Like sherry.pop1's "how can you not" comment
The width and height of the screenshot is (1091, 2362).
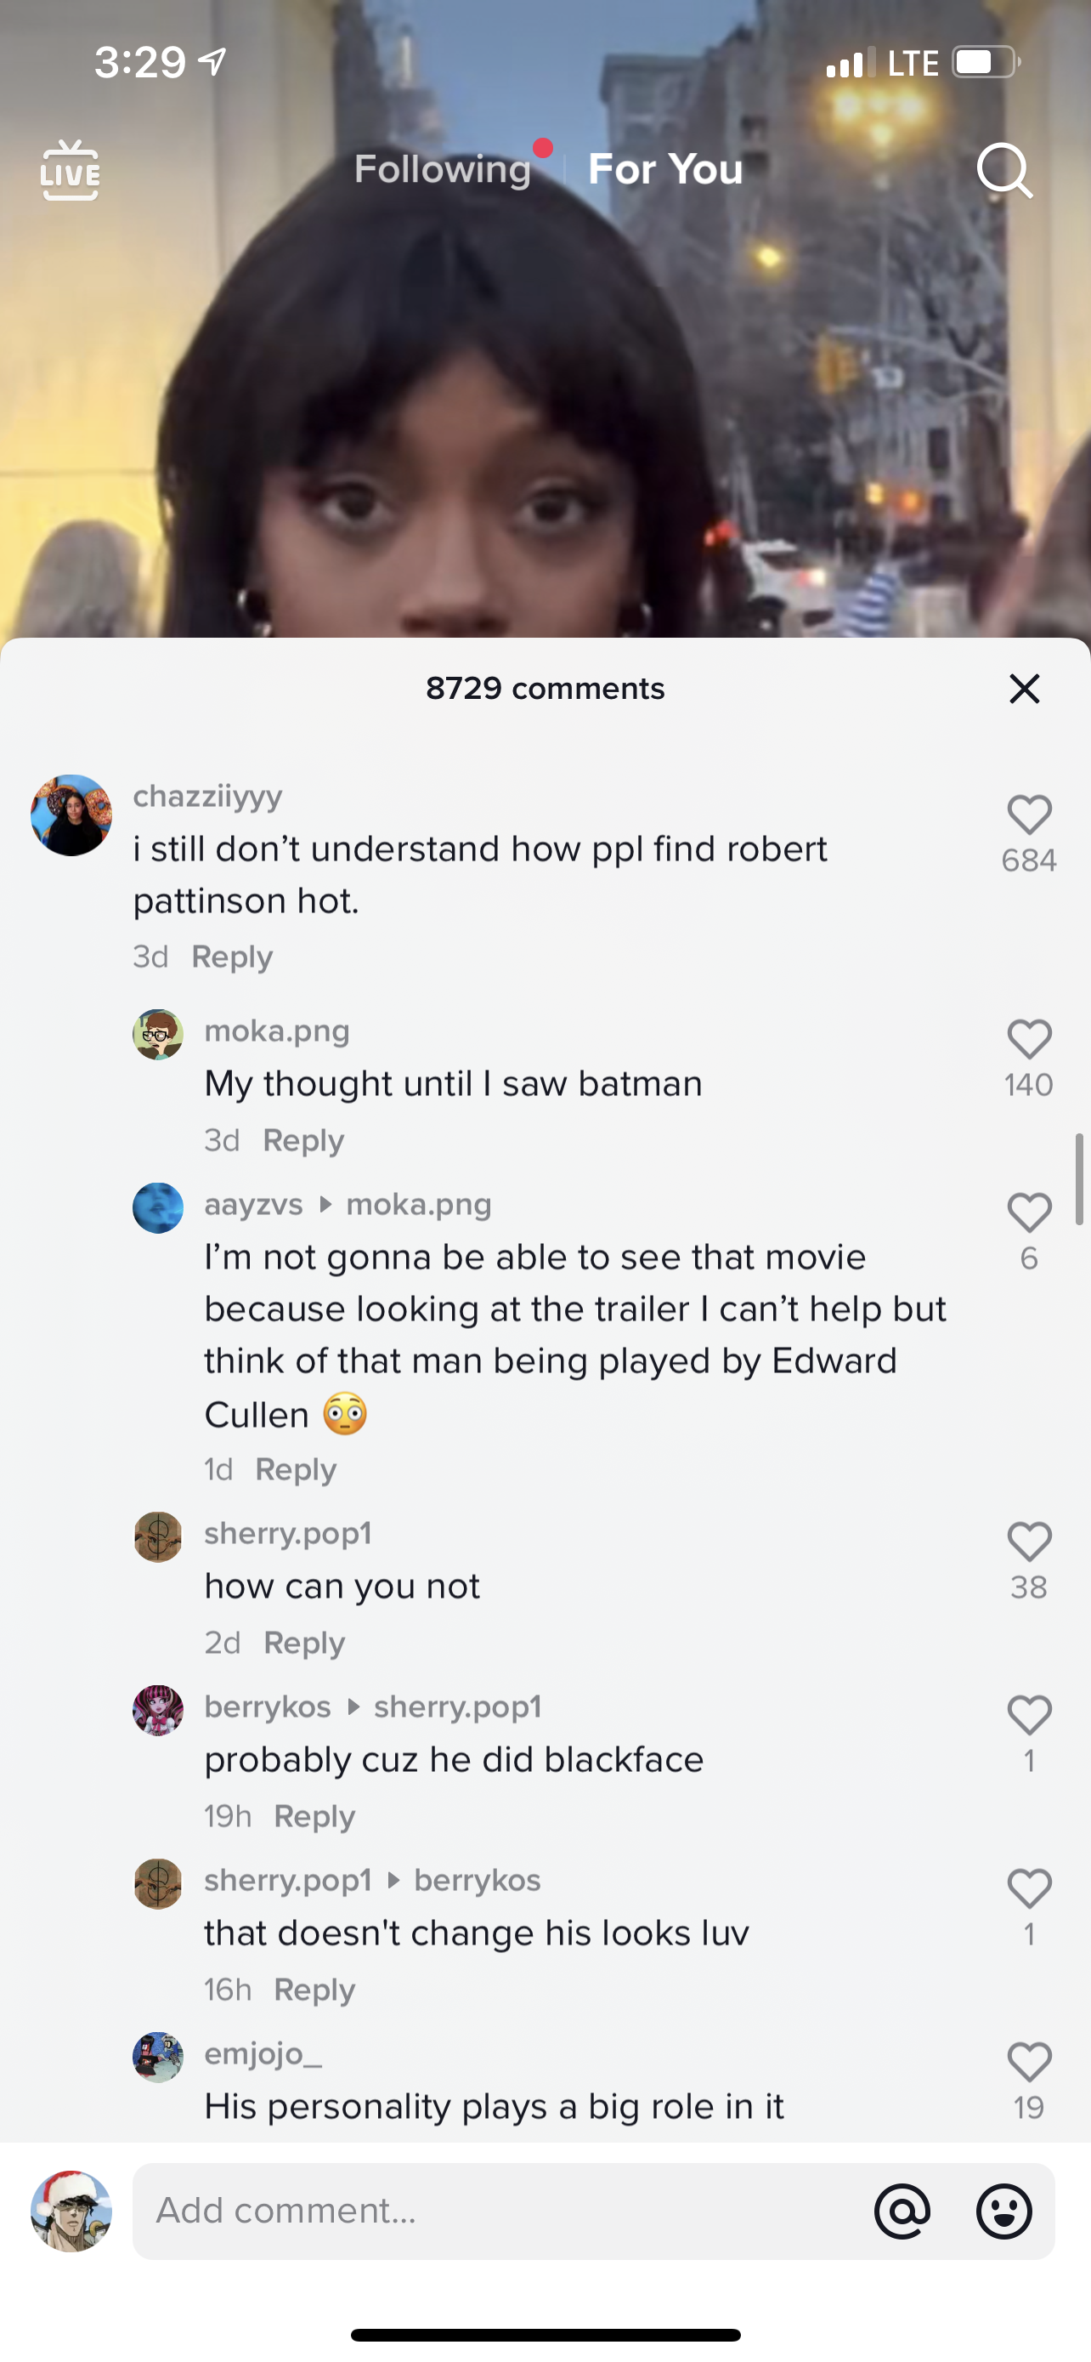coord(1029,1542)
